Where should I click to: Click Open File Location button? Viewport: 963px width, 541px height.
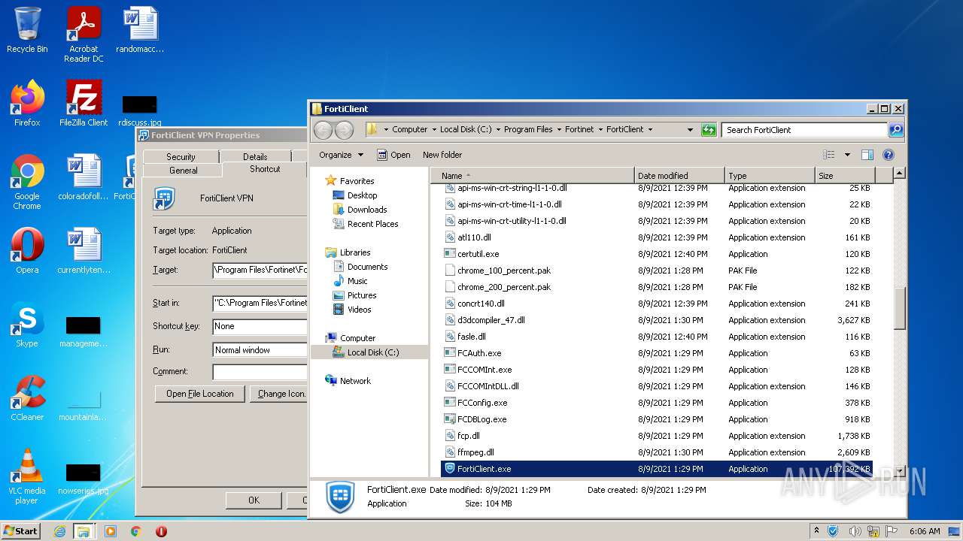[200, 394]
